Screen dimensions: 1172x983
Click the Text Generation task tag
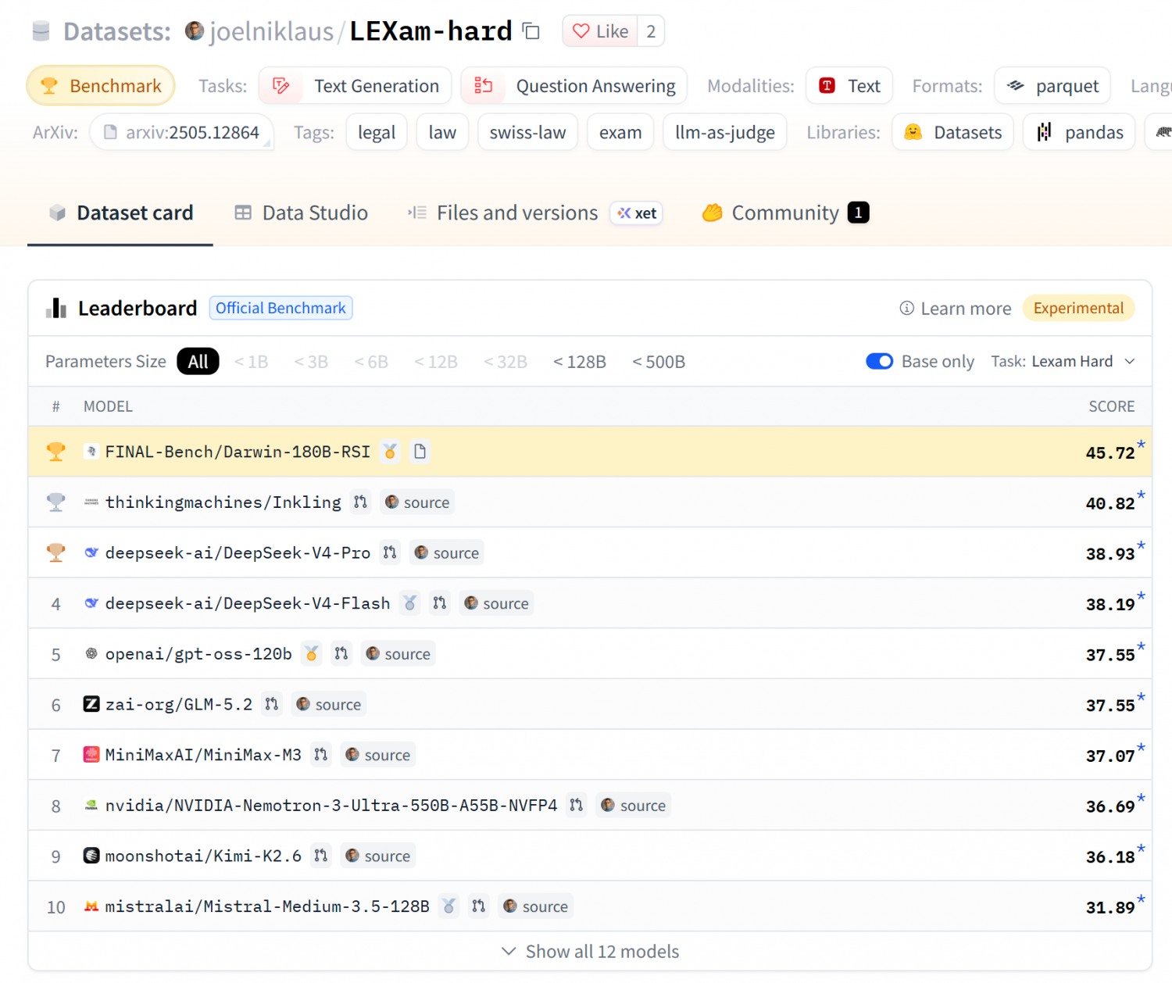pos(355,86)
